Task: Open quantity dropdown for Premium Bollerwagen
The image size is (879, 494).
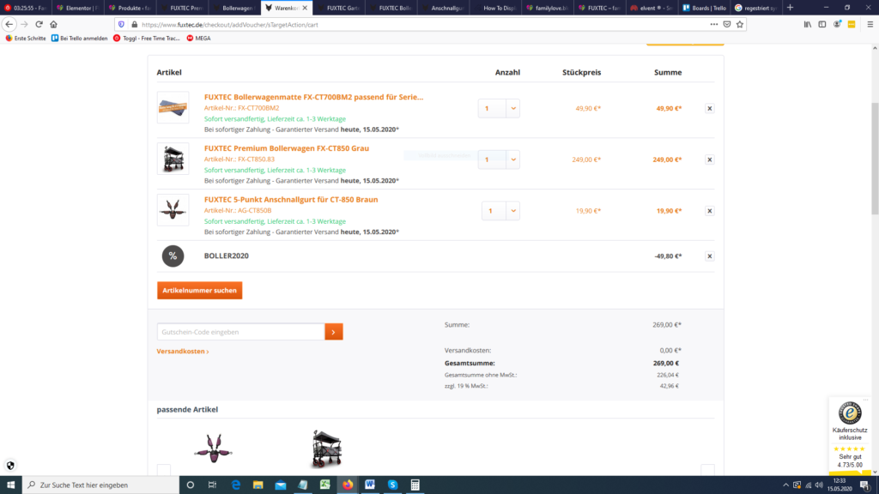Action: (513, 160)
